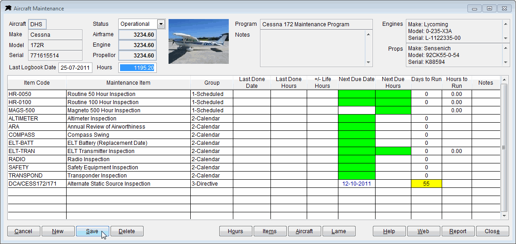The width and height of the screenshot is (516, 244).
Task: Click the Close button at bottom right
Action: tap(492, 231)
